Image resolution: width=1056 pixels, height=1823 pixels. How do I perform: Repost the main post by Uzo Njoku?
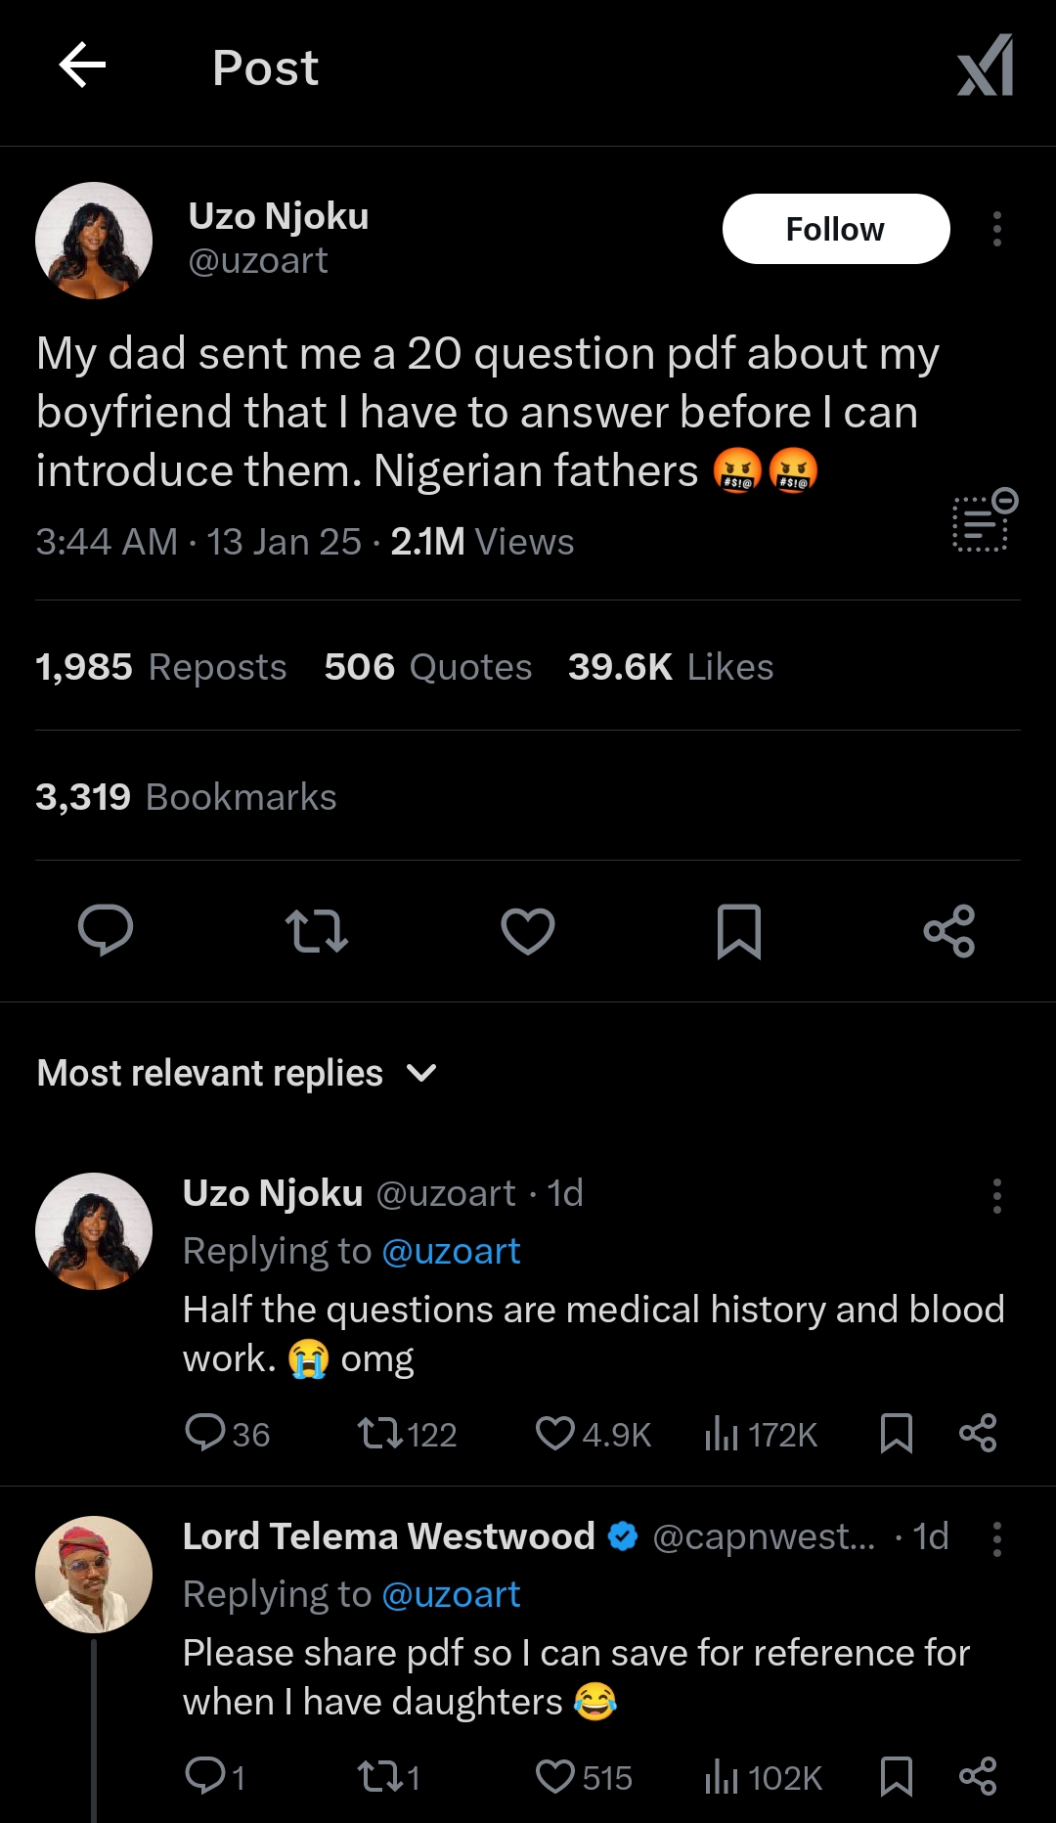tap(316, 930)
